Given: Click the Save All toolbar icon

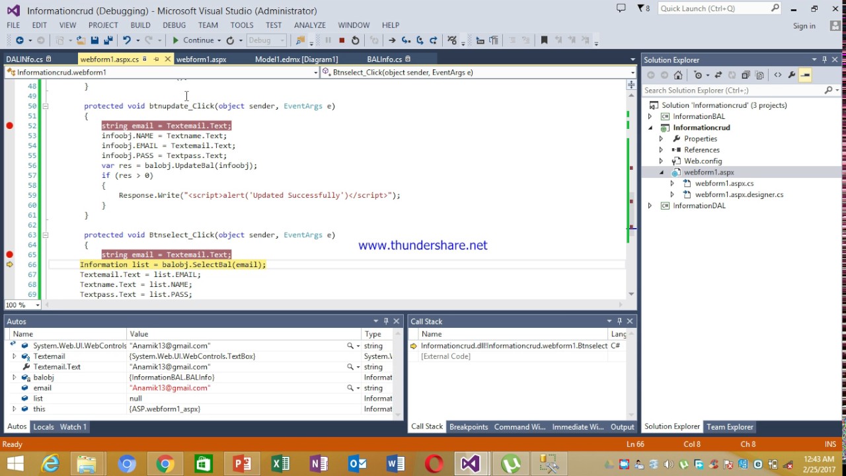Looking at the screenshot, I should tap(108, 40).
